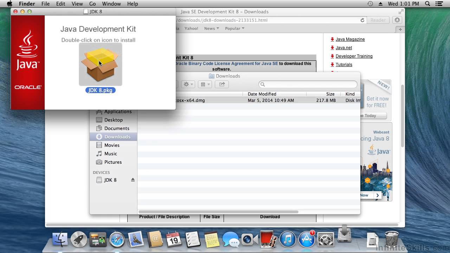
Task: Open the Java.net link
Action: point(344,48)
